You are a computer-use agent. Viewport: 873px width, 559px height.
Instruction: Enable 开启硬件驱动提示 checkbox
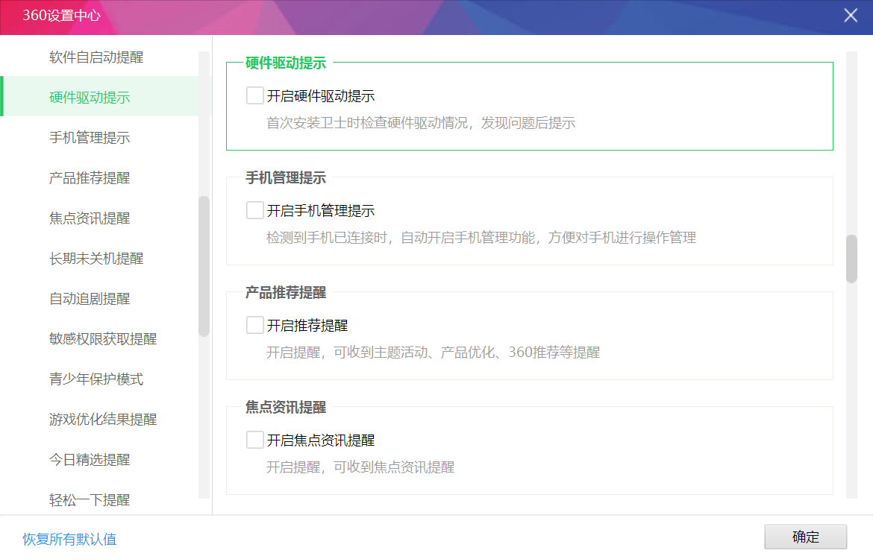[255, 95]
